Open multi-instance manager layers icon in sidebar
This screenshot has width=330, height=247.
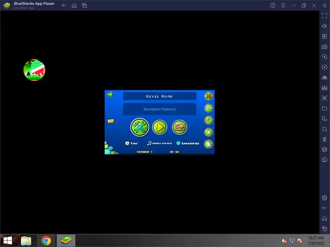pos(325,150)
